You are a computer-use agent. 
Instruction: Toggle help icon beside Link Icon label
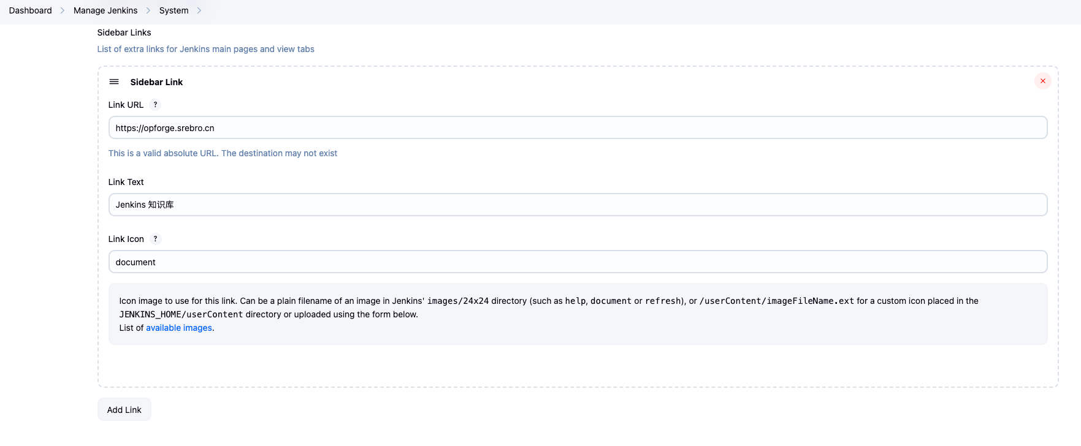click(155, 239)
